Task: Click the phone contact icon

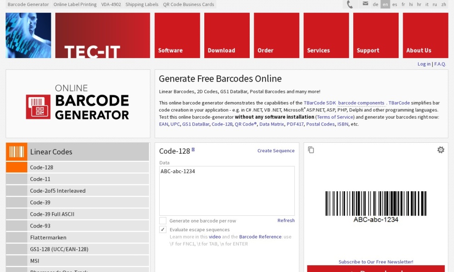Action: coord(350,5)
